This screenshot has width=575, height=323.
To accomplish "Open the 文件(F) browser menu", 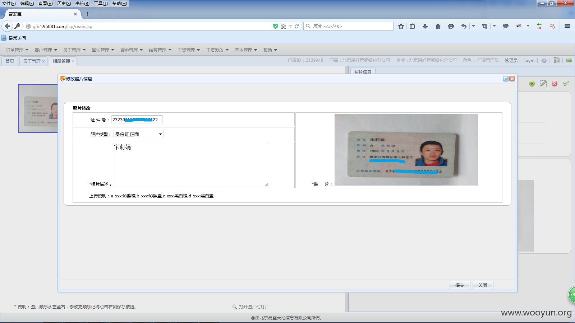I will (9, 4).
